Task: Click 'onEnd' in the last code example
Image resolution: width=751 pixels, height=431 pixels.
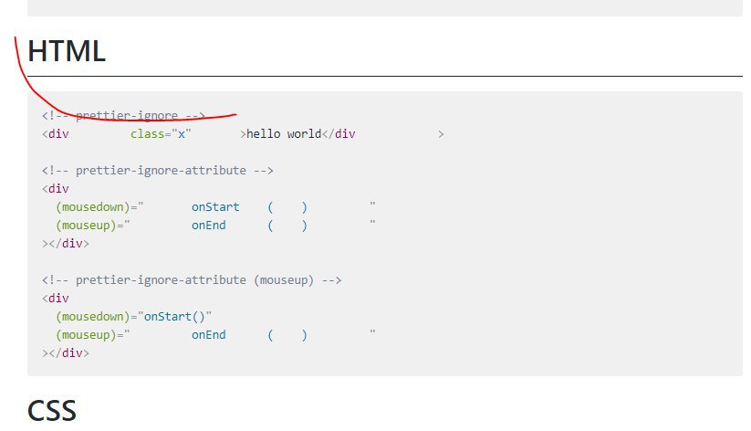Action: pos(209,334)
